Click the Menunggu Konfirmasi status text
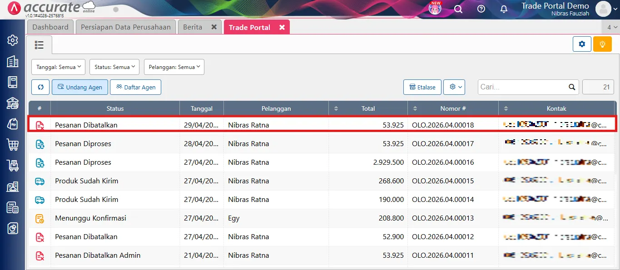The image size is (620, 270). [x=91, y=218]
